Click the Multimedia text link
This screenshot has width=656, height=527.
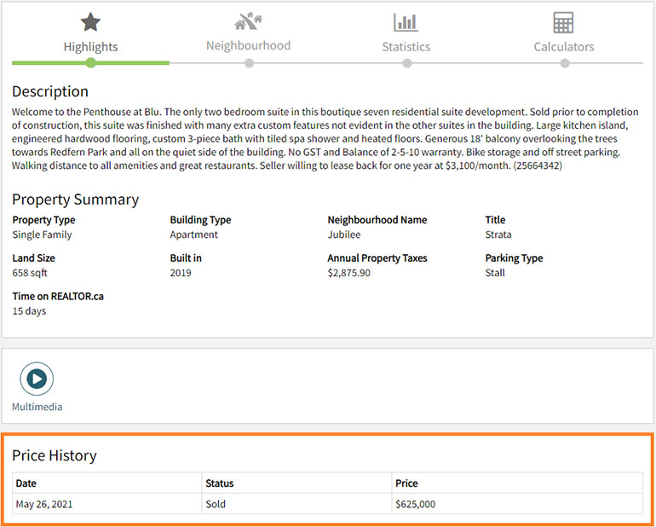coord(37,407)
